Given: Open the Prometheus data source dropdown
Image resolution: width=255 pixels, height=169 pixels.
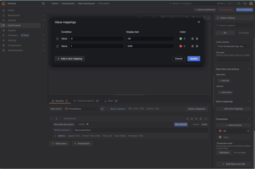Looking at the screenshot, I should (x=81, y=109).
